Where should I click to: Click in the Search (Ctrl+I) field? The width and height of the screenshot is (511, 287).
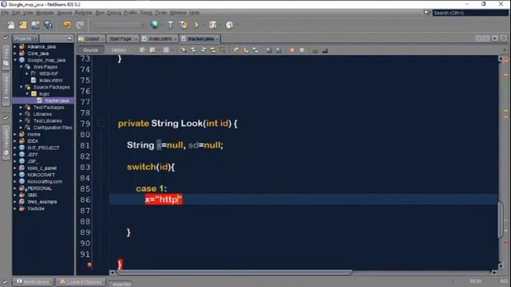pyautogui.click(x=470, y=13)
